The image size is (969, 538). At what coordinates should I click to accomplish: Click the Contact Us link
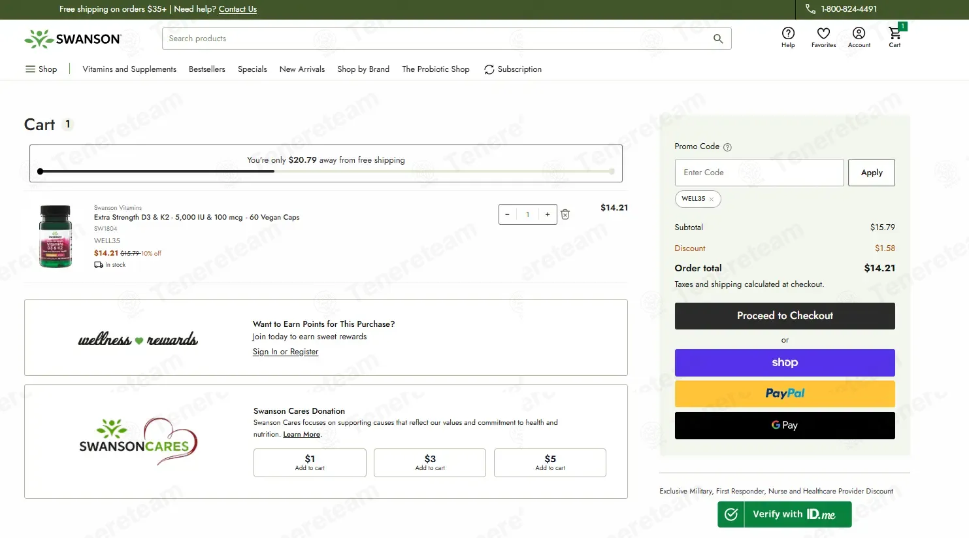coord(238,9)
